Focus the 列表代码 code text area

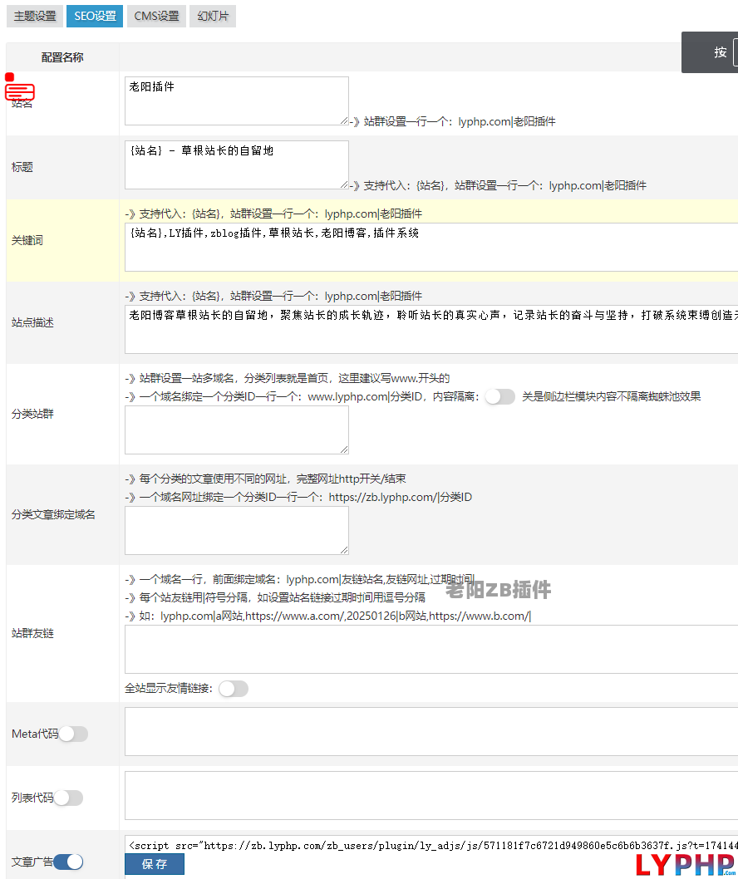coord(431,795)
